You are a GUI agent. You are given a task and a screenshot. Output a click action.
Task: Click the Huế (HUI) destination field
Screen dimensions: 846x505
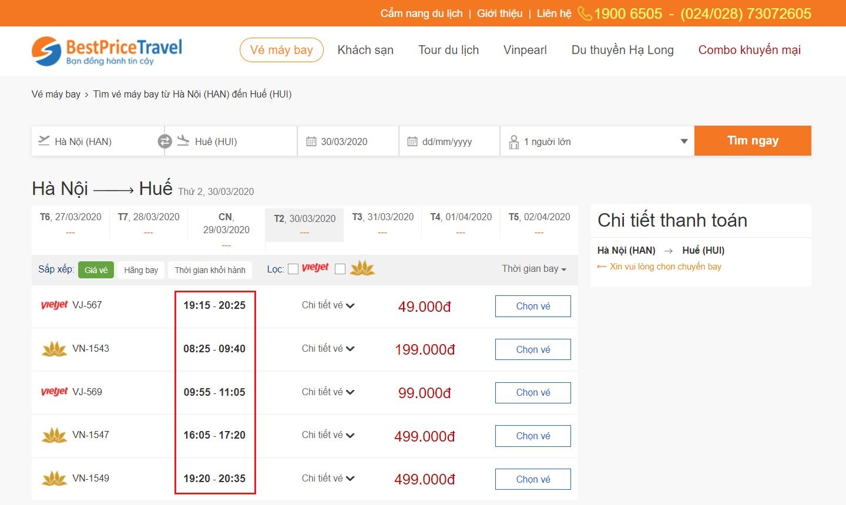(231, 141)
